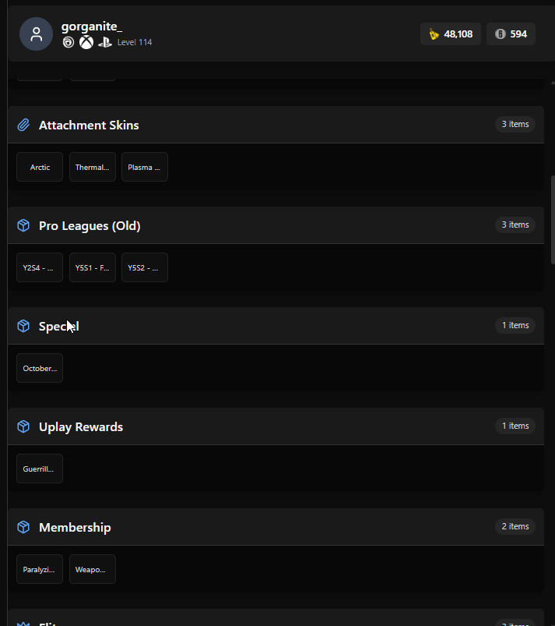Click the vertical scrollbar thumb on the right
The height and width of the screenshot is (626, 555).
coord(553,220)
